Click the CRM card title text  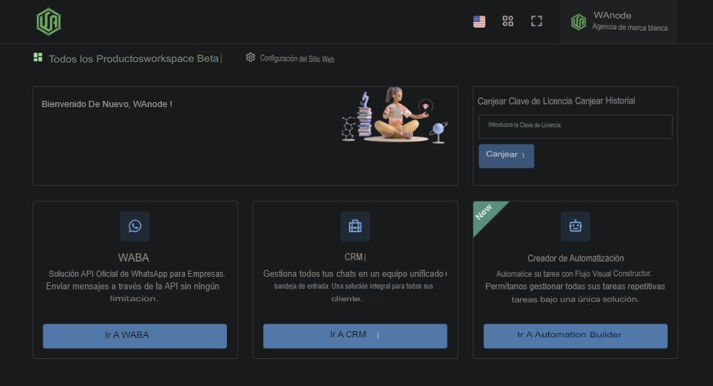pos(353,257)
